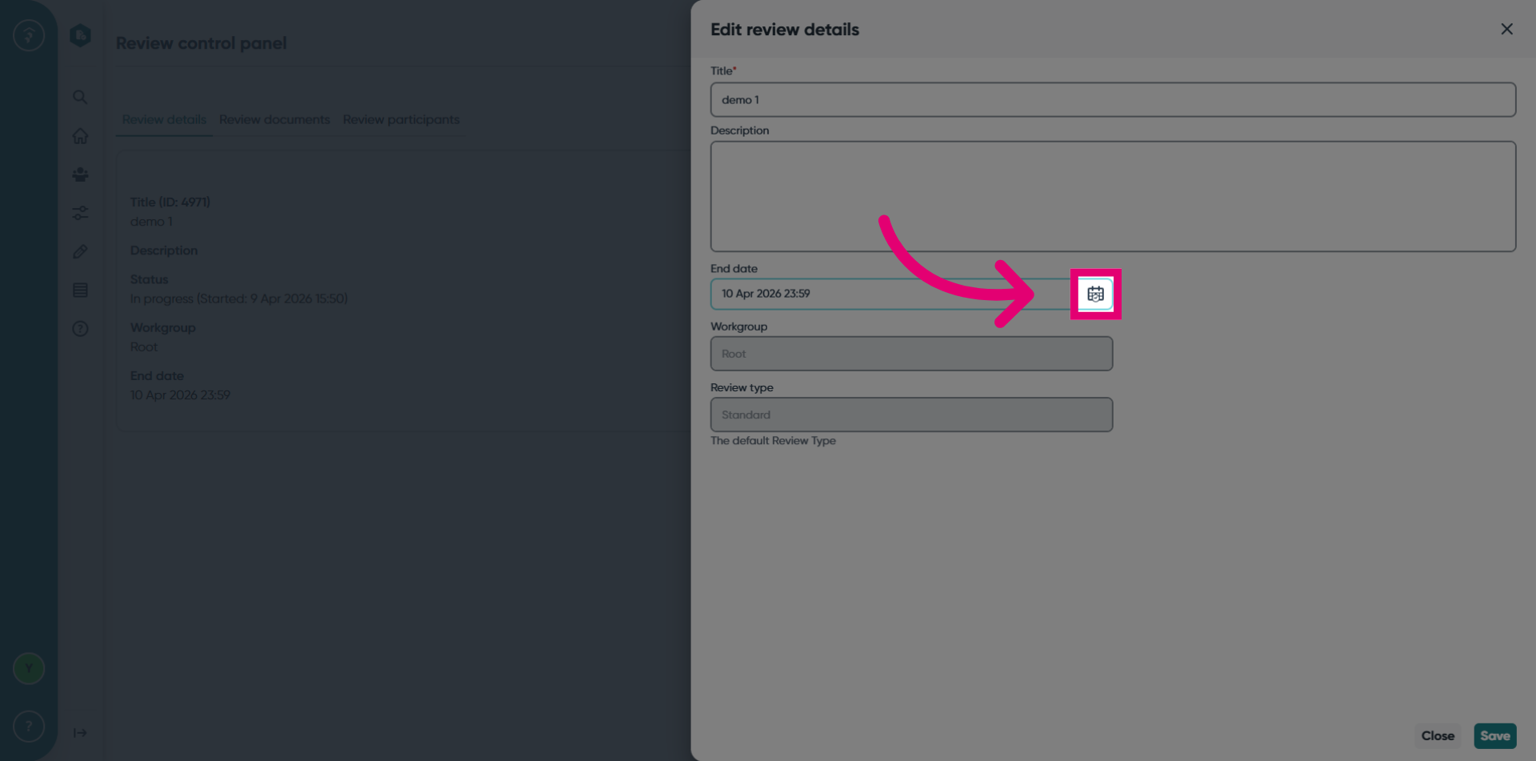The height and width of the screenshot is (761, 1536).
Task: Click the Workgroup Root field
Action: (x=911, y=354)
